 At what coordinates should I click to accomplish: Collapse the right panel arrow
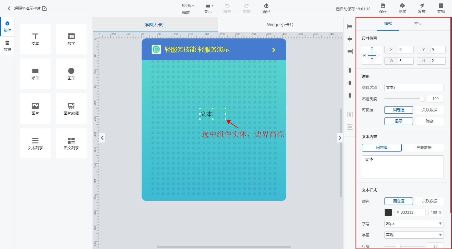coord(340,137)
